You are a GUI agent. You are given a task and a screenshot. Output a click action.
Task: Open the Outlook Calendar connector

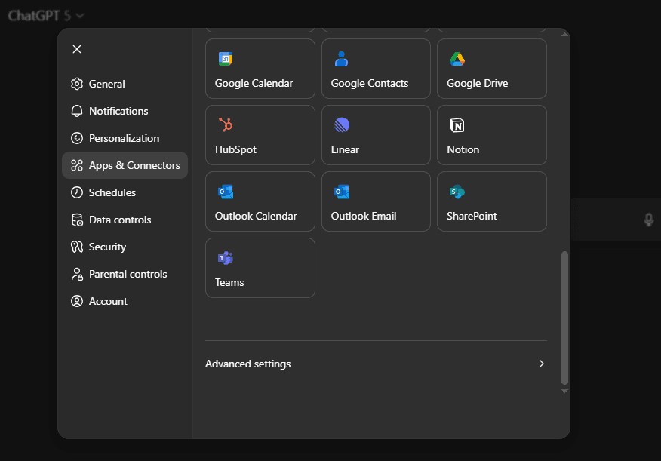(260, 201)
